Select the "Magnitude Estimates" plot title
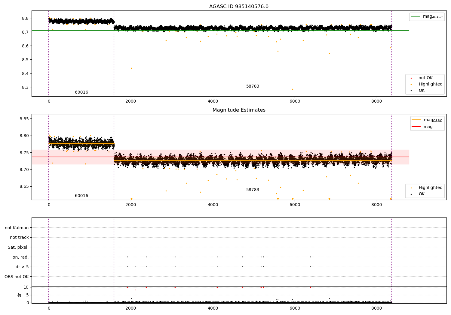Screen dimensions: 451x315 [x=239, y=110]
